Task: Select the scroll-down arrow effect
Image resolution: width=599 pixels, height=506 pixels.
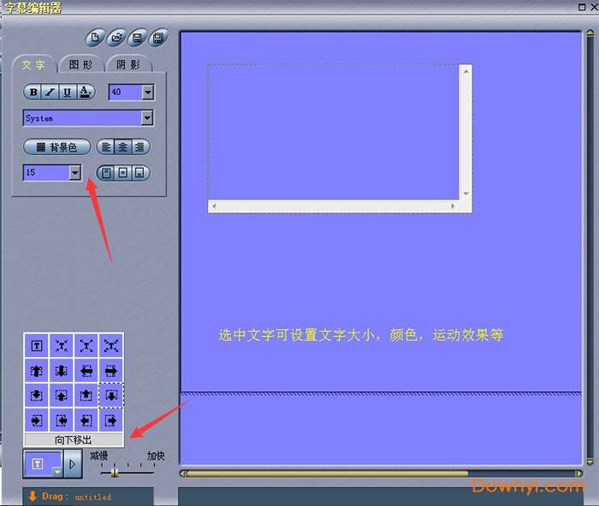Action: [61, 371]
